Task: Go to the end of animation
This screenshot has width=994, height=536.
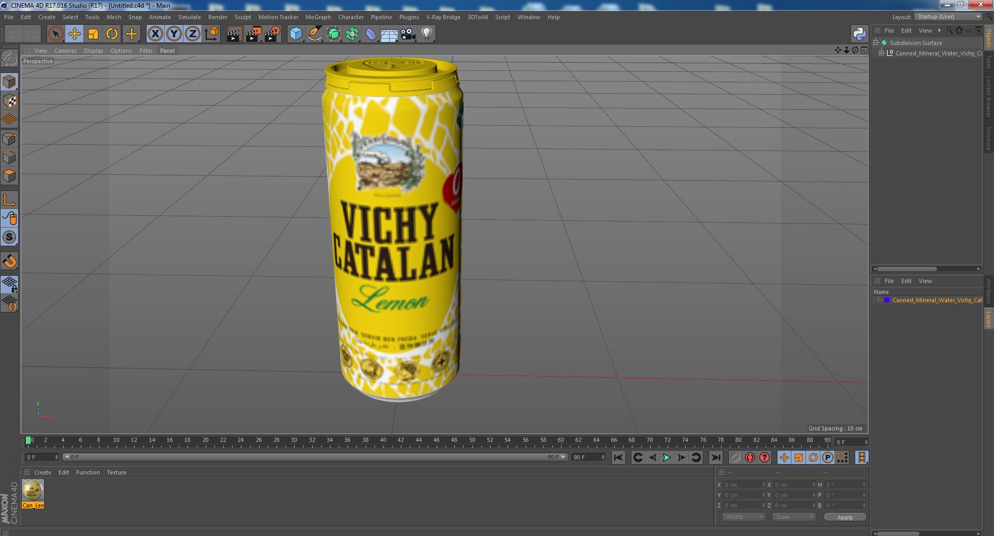Action: pos(715,457)
